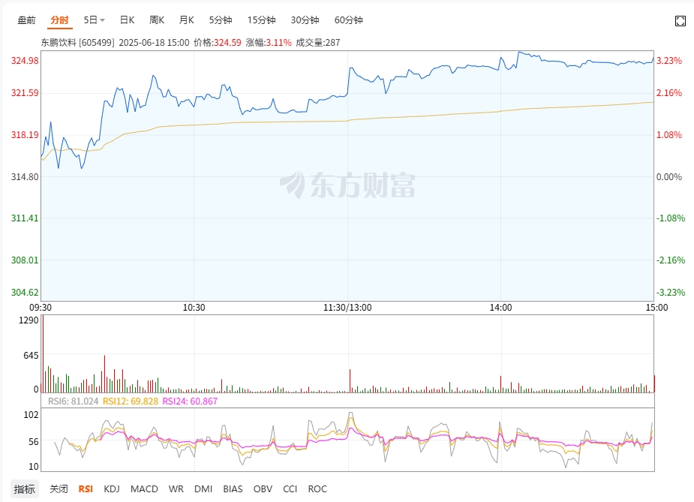Click the 价格:324.59 value
This screenshot has width=694, height=502.
click(x=218, y=43)
